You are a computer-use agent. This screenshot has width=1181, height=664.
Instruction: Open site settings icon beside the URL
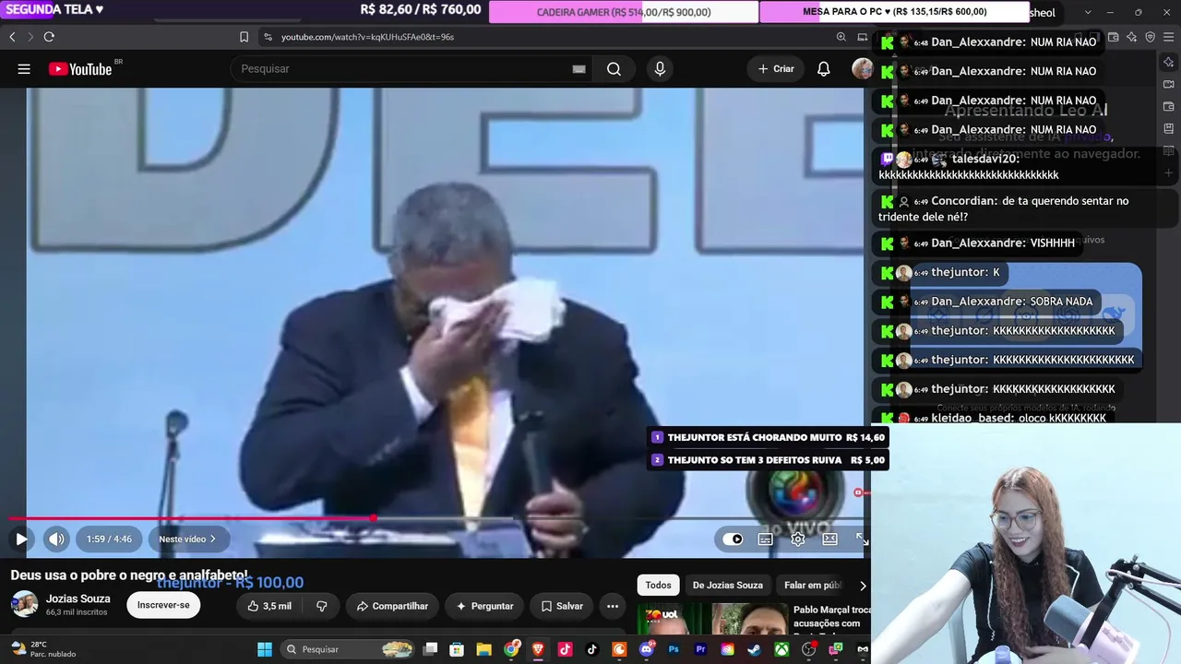tap(268, 37)
